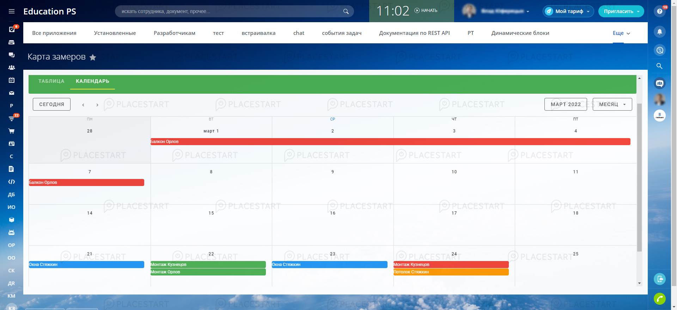Click the МАРТ 2022 date button

point(566,104)
